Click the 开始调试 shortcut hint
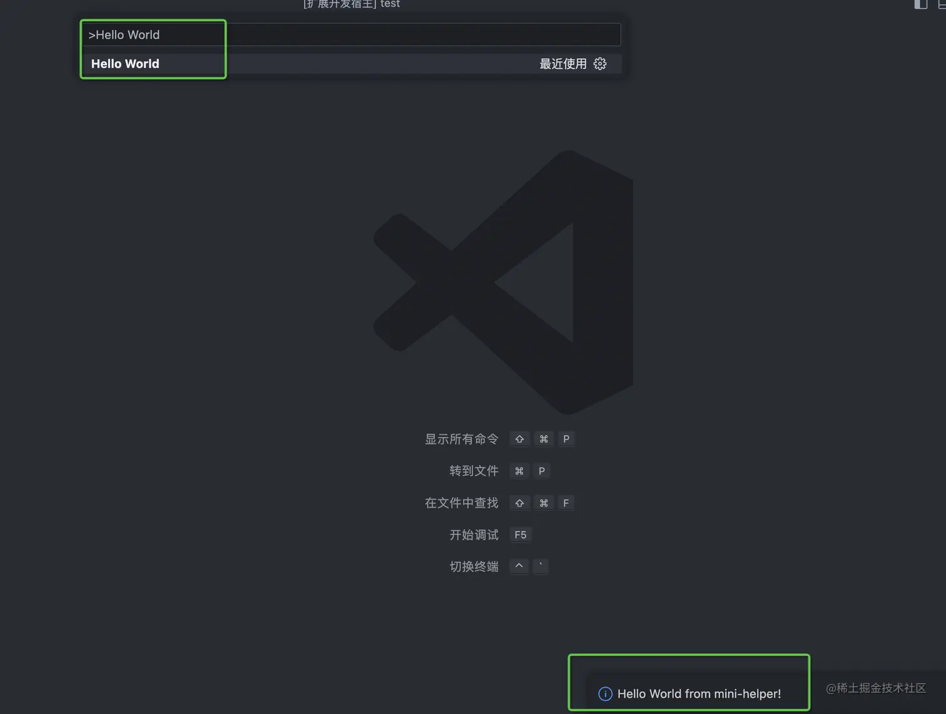 click(474, 535)
